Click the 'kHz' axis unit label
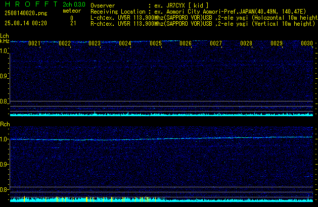 (x=5, y=41)
